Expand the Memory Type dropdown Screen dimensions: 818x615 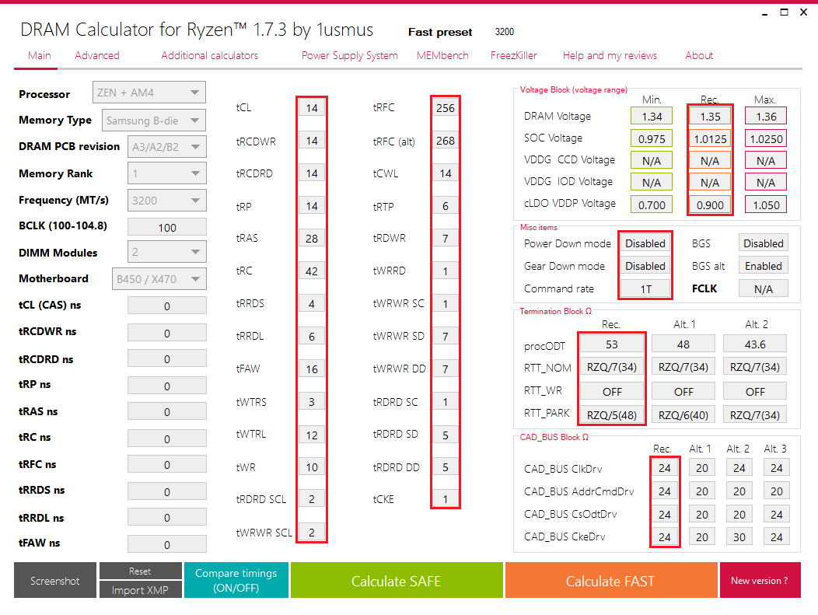click(154, 121)
